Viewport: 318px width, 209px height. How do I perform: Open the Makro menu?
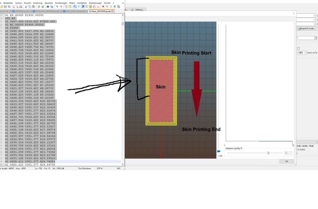[x=72, y=3]
